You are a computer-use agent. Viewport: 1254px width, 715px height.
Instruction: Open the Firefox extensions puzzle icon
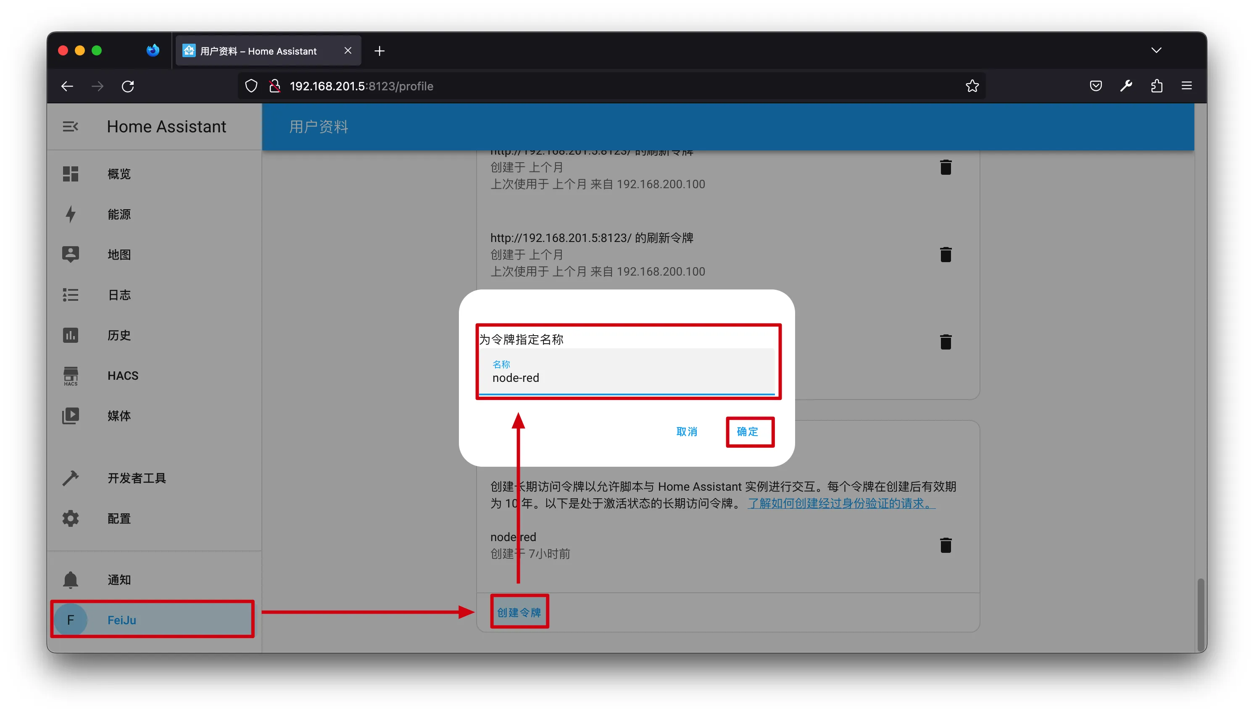pos(1156,86)
